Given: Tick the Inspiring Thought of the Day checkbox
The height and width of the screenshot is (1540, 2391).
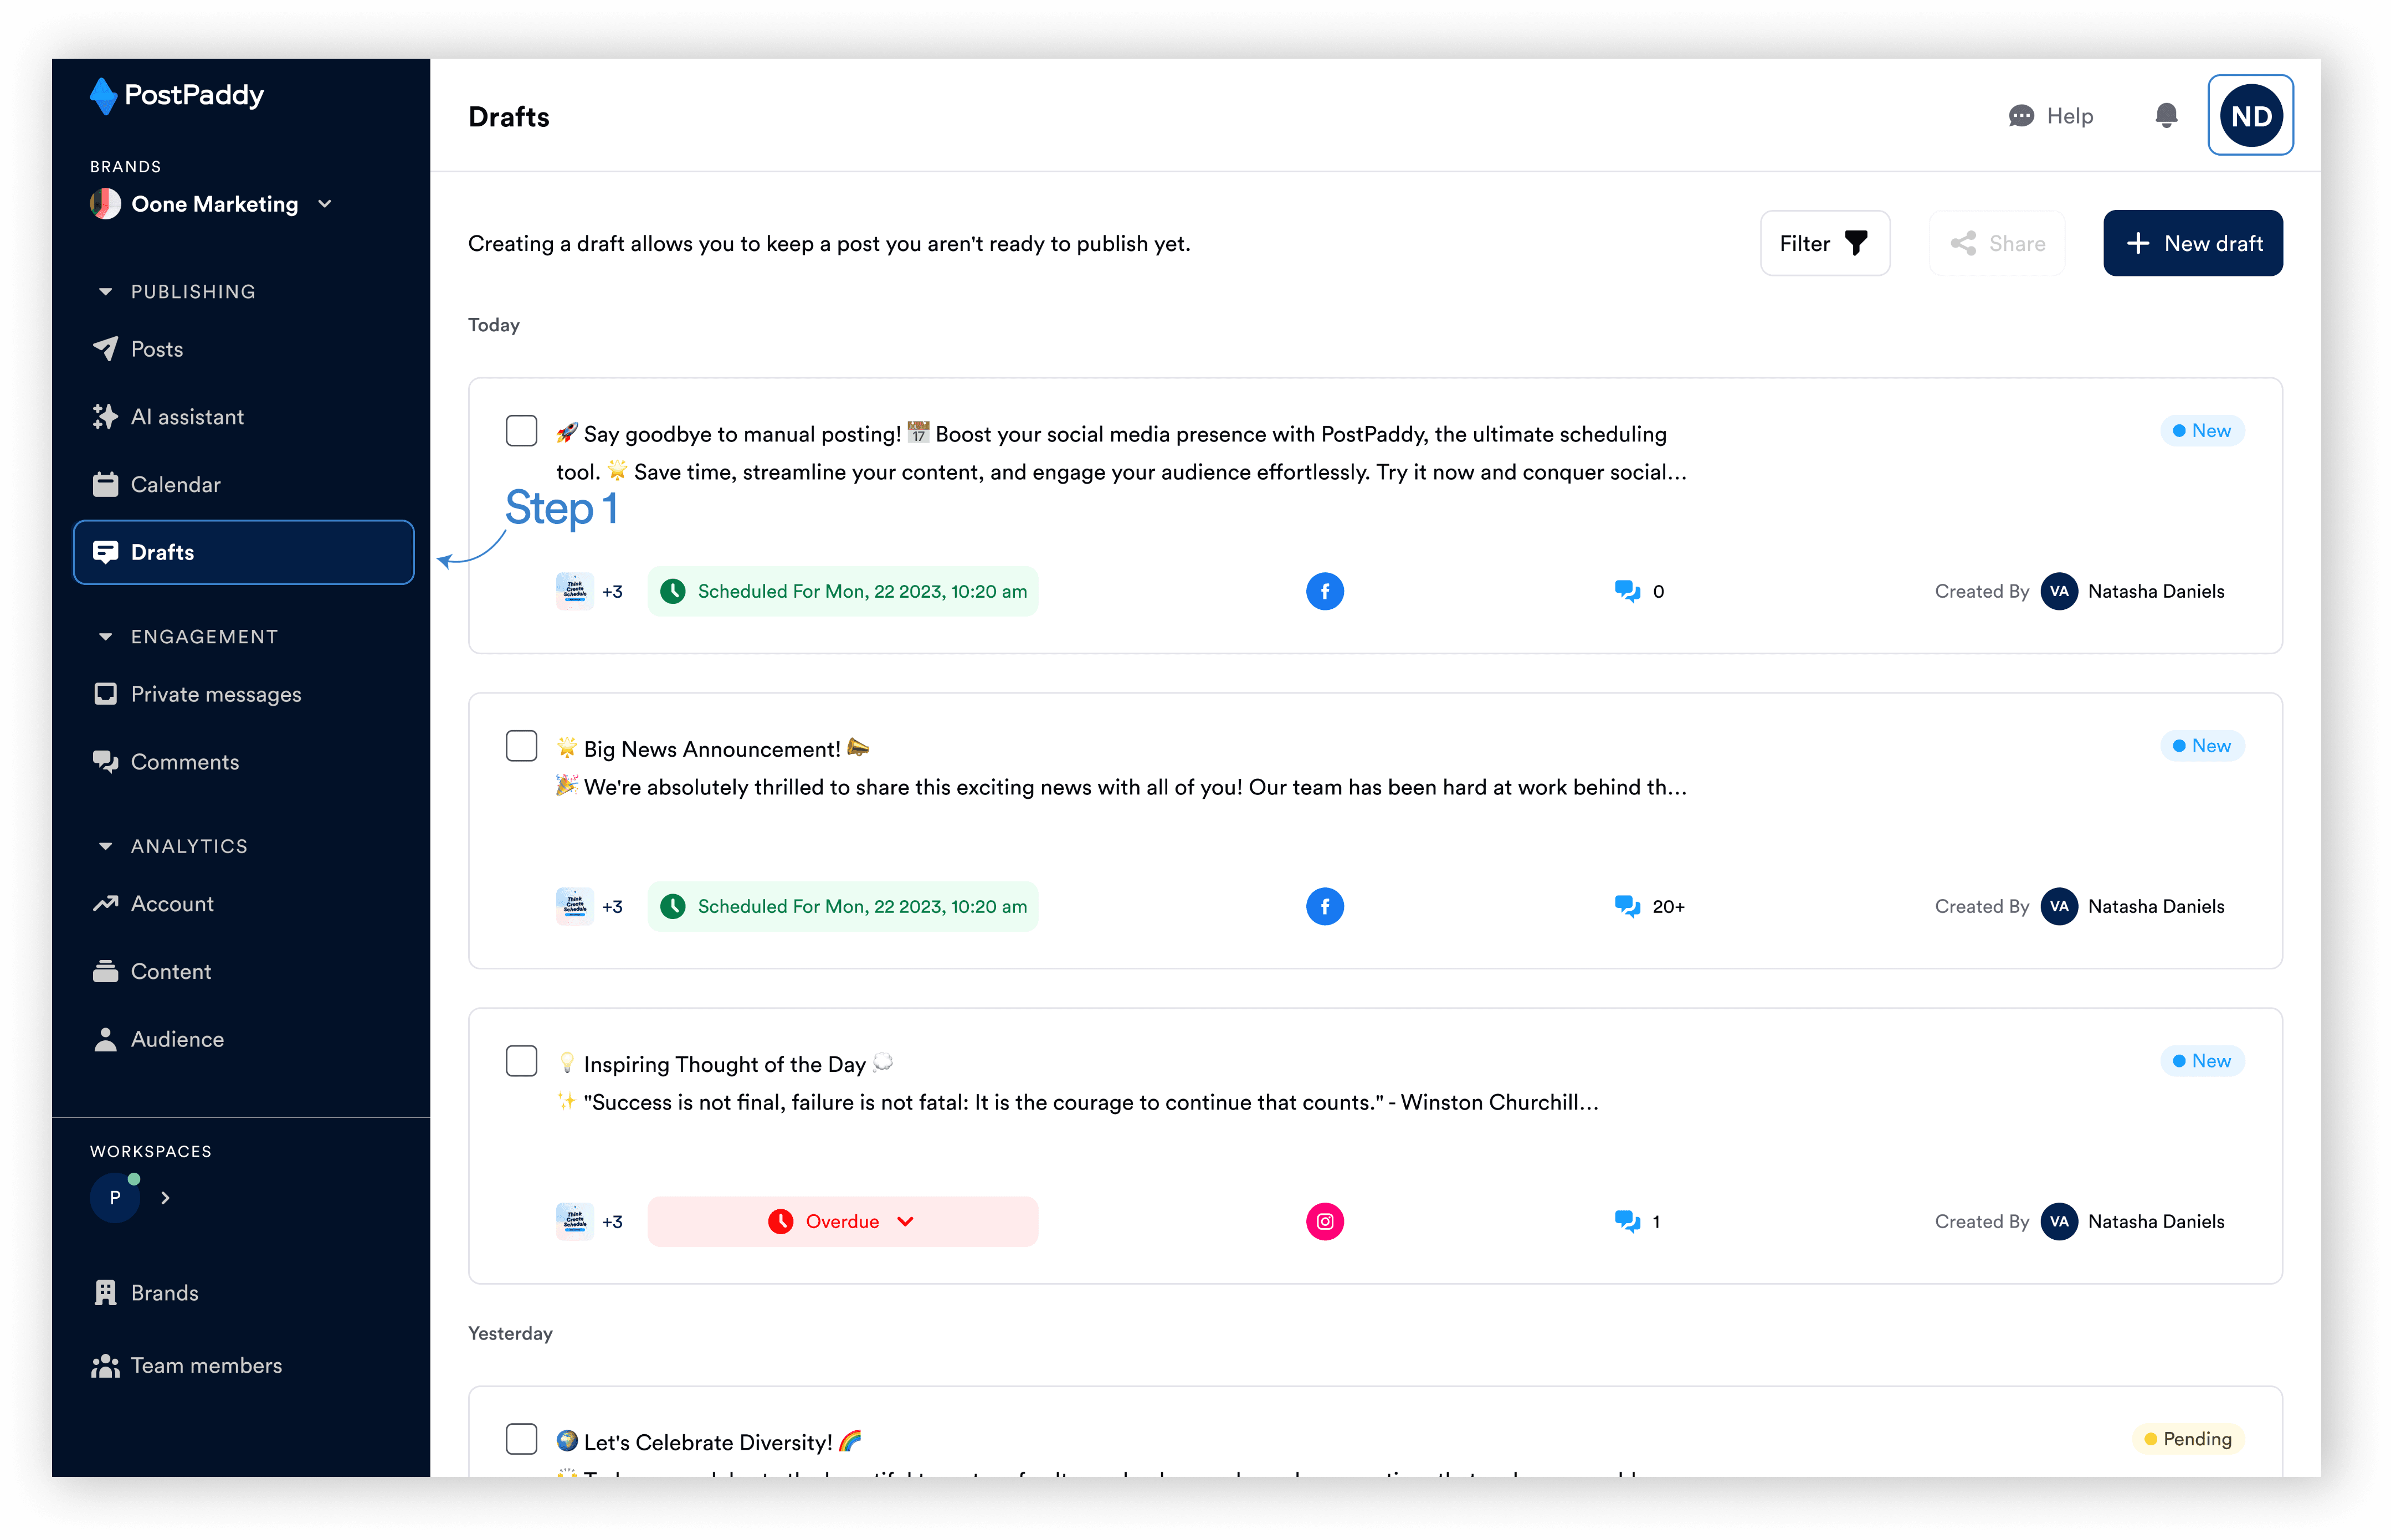Looking at the screenshot, I should [521, 1061].
